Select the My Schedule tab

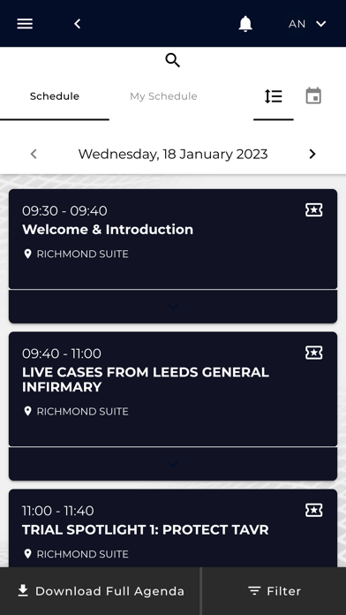[163, 96]
